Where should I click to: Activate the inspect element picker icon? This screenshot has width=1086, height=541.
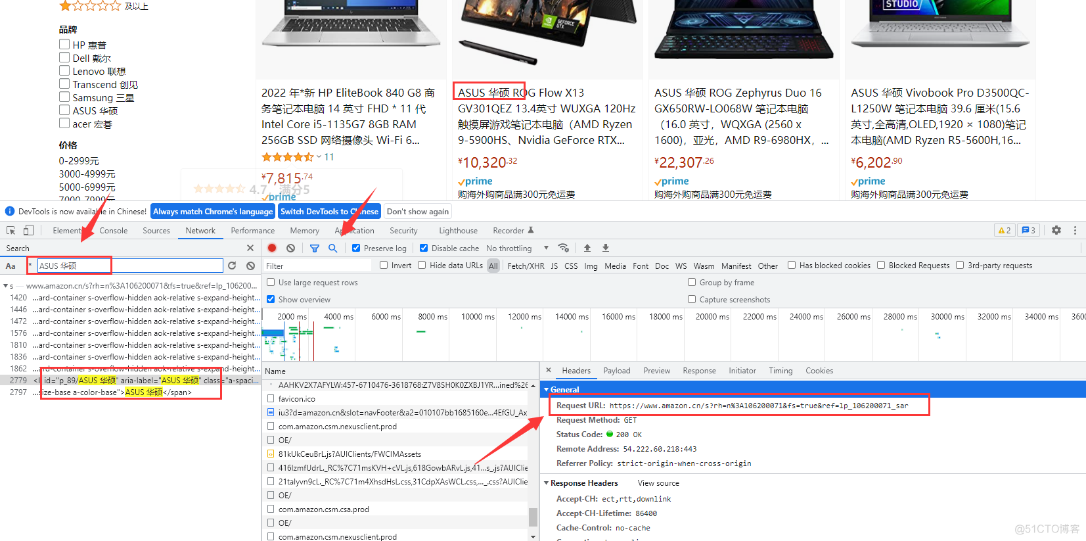point(11,230)
